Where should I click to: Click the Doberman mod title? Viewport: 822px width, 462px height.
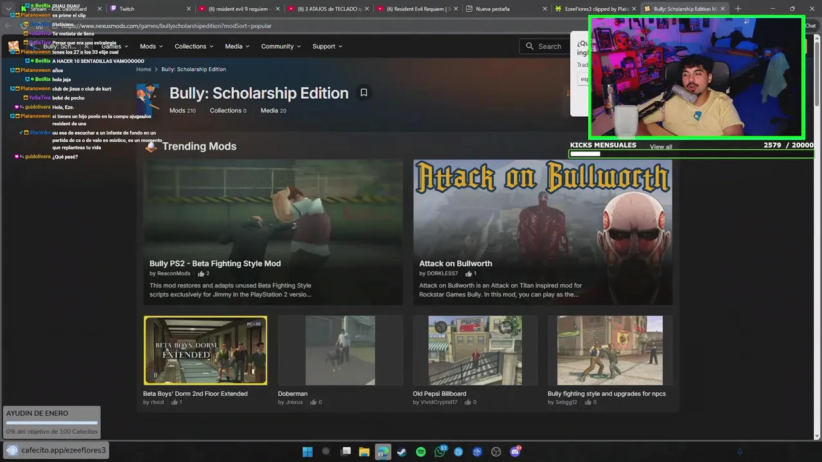pos(293,393)
